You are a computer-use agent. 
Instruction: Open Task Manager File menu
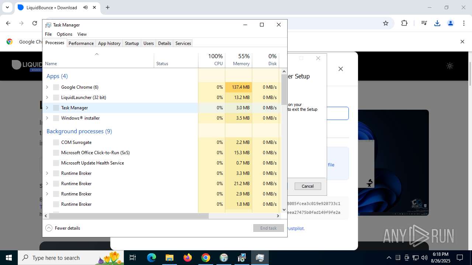[48, 34]
